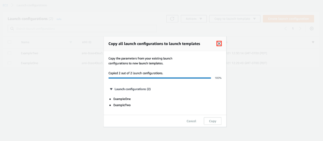The height and width of the screenshot is (141, 323).
Task: Click the refresh icon button
Action: point(172,19)
